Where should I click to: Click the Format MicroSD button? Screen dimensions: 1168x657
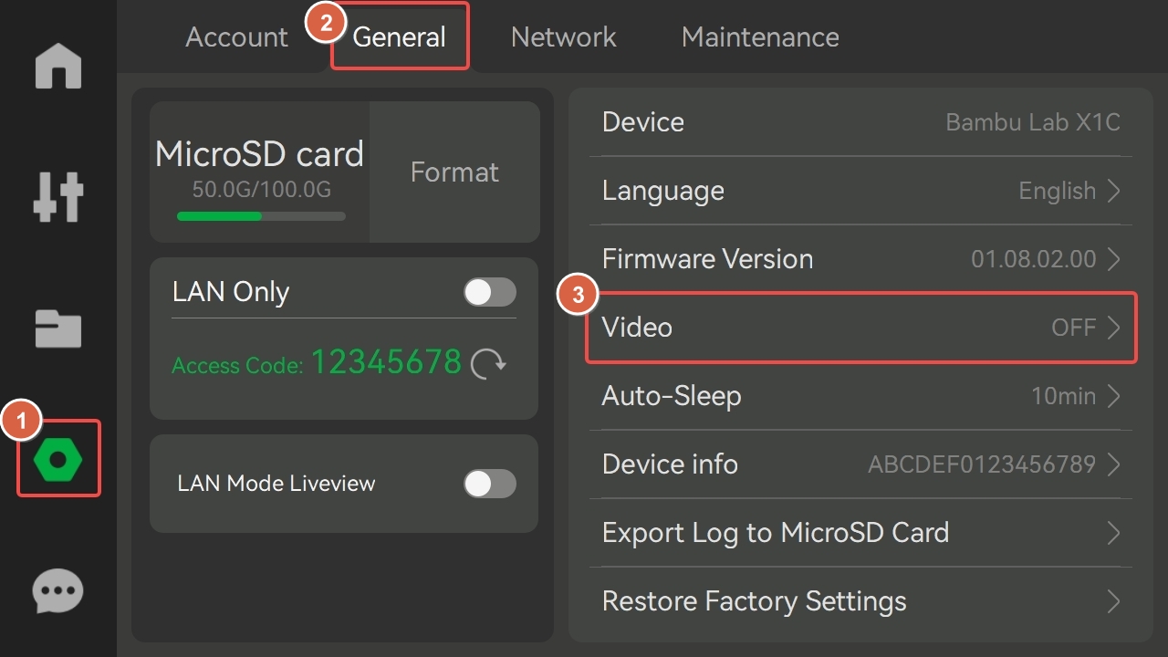454,172
